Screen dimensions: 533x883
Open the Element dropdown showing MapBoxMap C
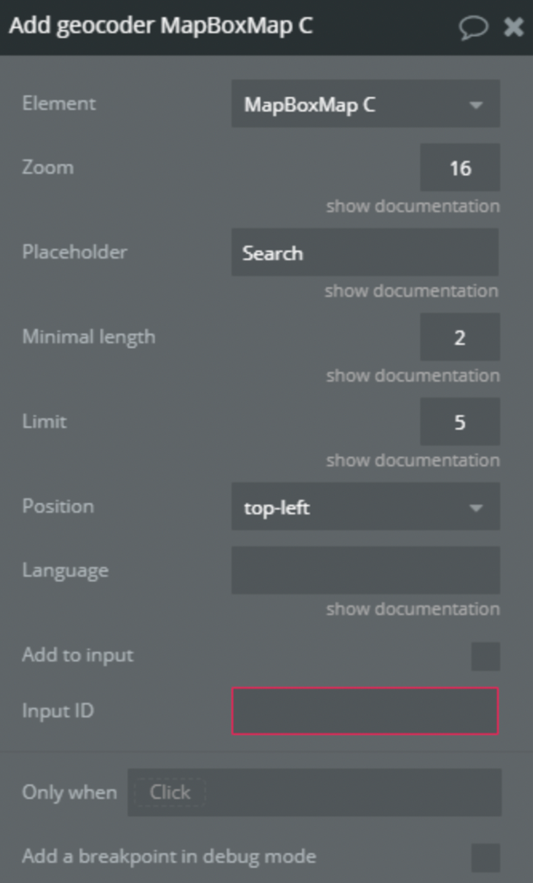(365, 103)
